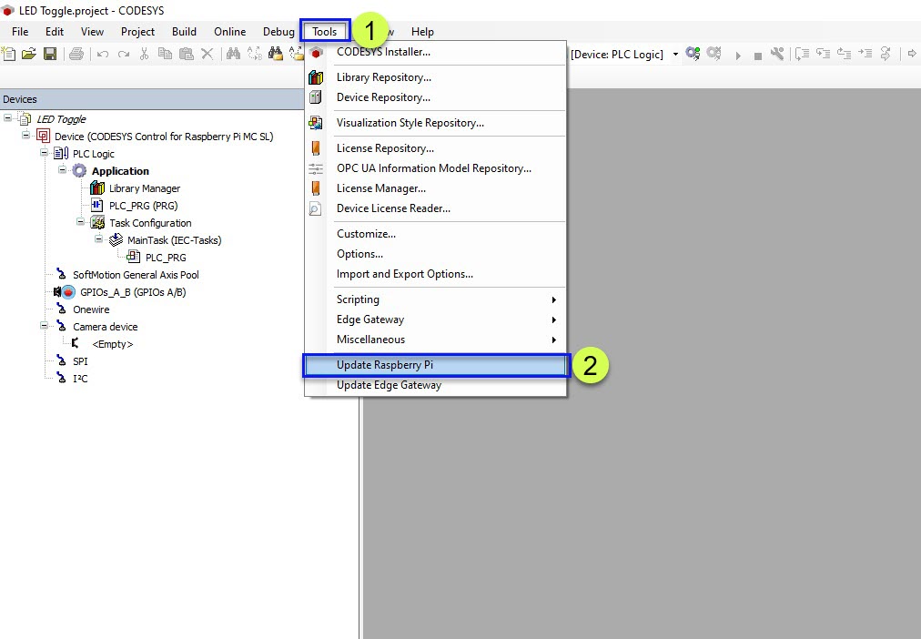Select Options... in Tools menu
Viewport: 921px width, 639px height.
coord(359,254)
